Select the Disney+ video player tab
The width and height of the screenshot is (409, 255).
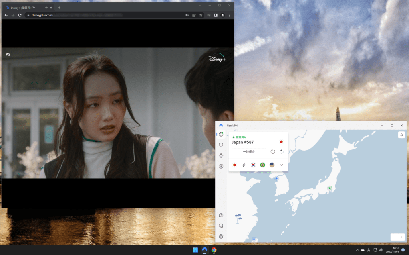click(29, 8)
